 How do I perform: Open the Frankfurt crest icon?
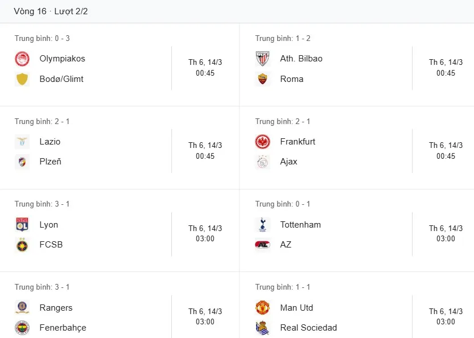tap(262, 142)
